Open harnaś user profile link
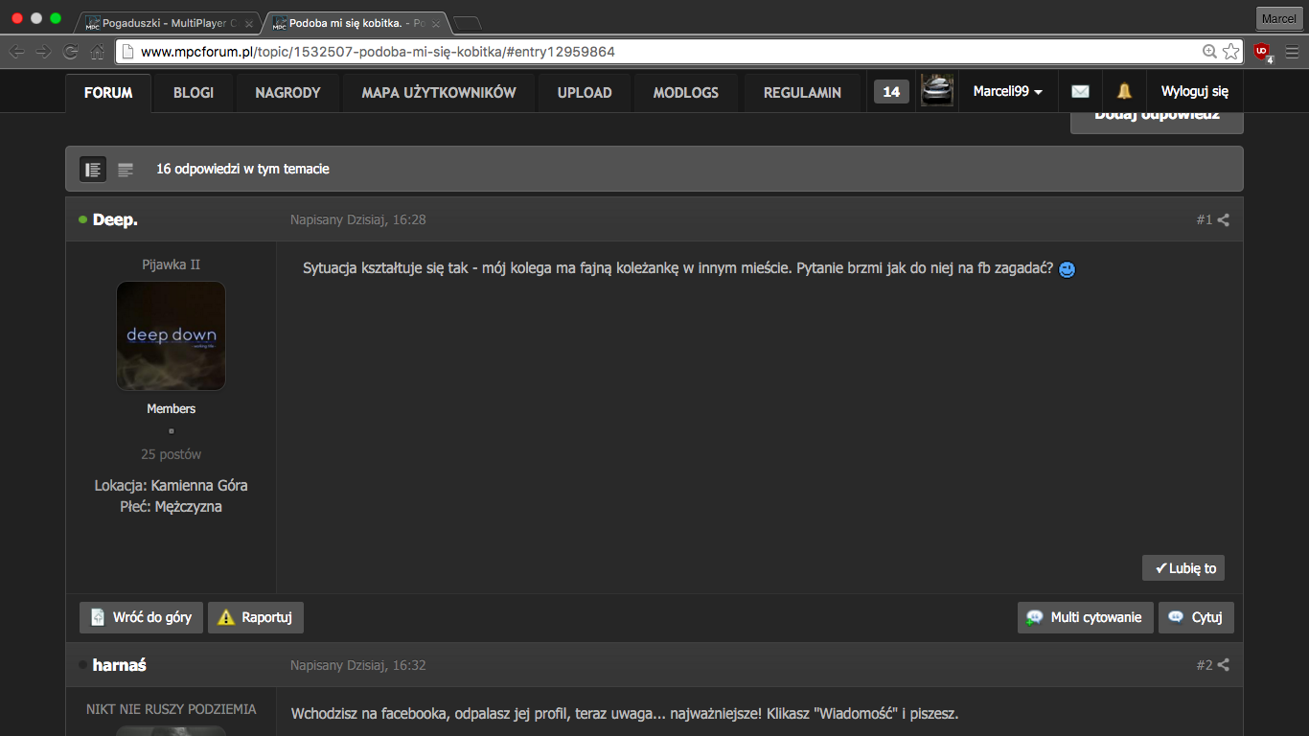The height and width of the screenshot is (736, 1309). pos(120,665)
